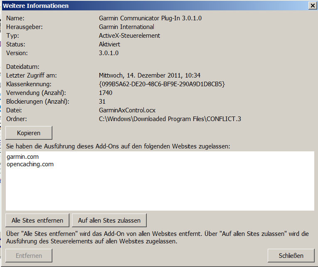Click the Weitere Informationen title bar text

[x=36, y=6]
